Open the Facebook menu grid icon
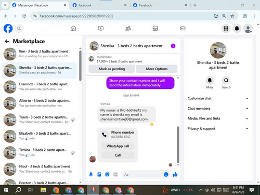 [x=226, y=29]
